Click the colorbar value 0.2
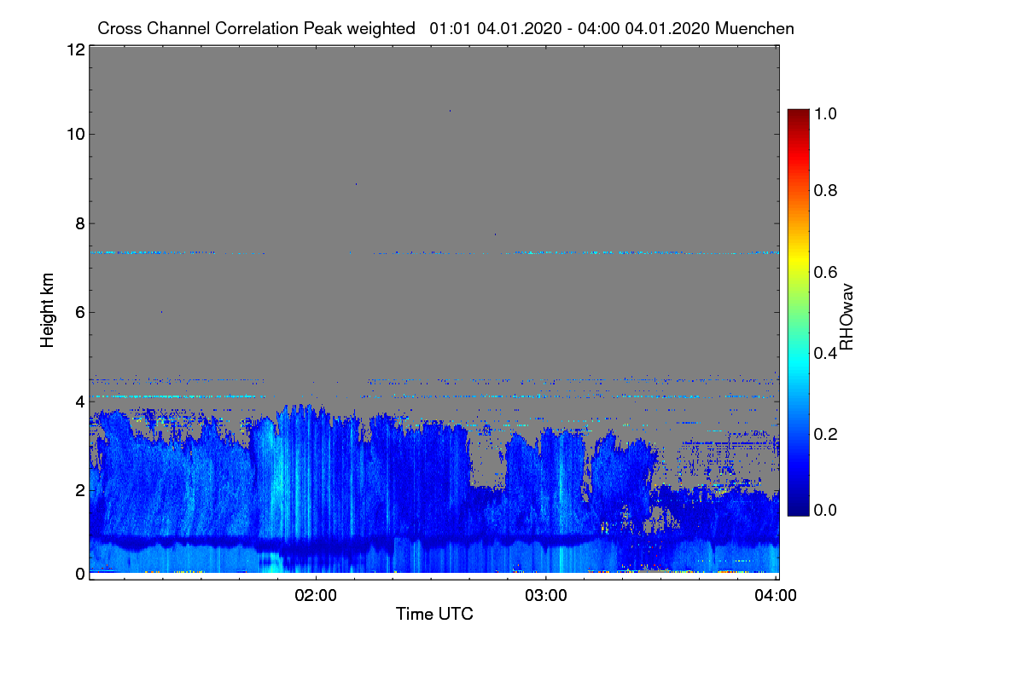Image resolution: width=1024 pixels, height=682 pixels. (827, 434)
